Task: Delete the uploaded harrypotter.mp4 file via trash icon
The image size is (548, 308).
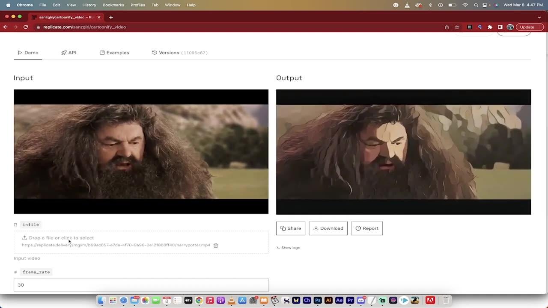Action: [x=216, y=245]
